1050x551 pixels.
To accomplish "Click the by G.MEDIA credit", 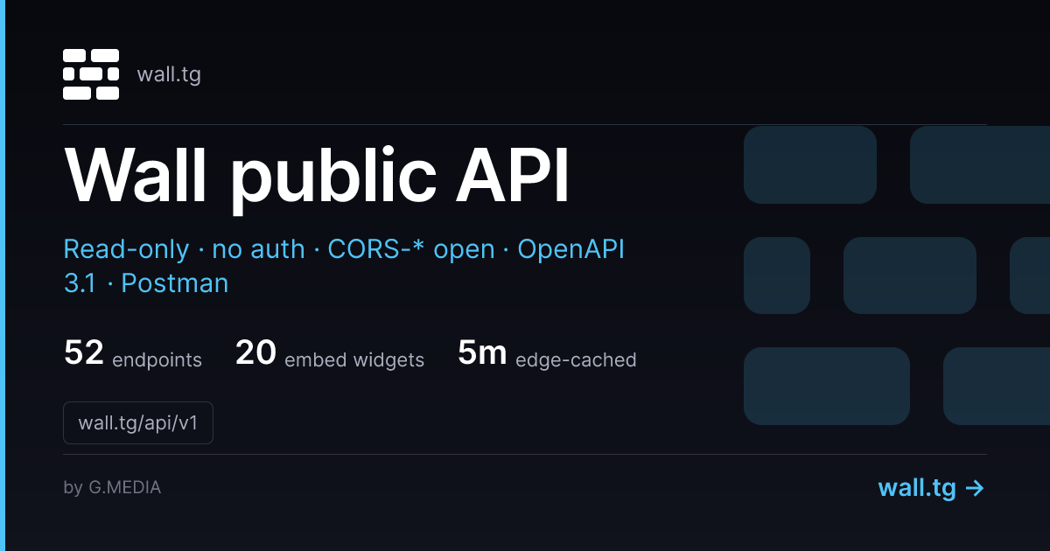I will click(x=112, y=488).
